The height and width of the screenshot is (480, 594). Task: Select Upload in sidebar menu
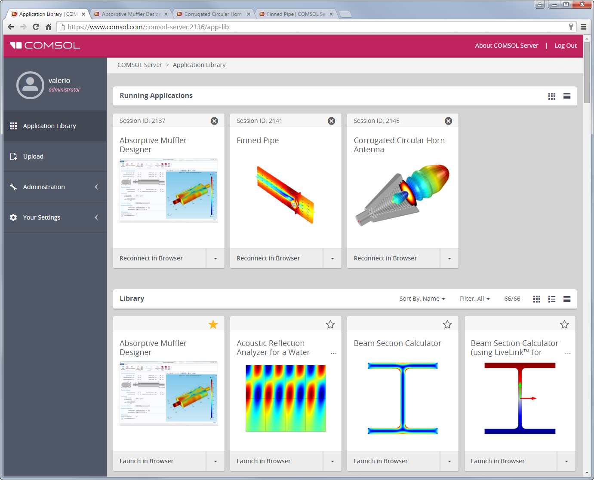pos(55,156)
